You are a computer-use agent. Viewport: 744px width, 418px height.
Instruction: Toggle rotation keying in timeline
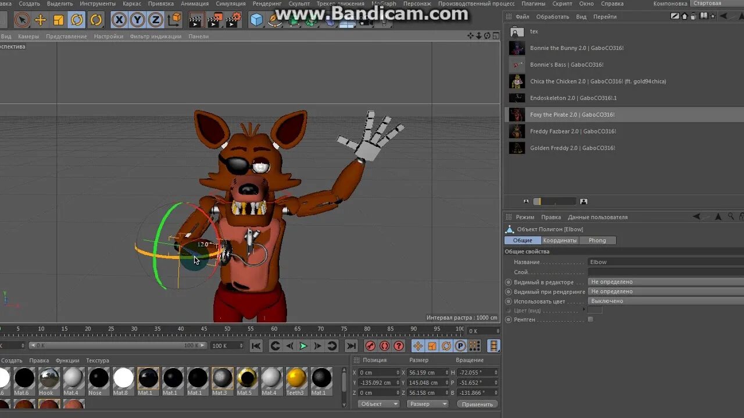446,346
